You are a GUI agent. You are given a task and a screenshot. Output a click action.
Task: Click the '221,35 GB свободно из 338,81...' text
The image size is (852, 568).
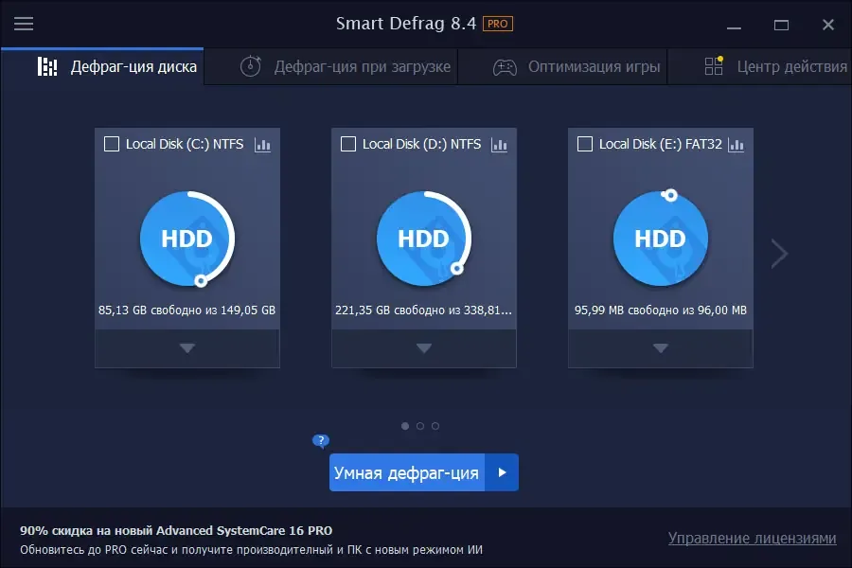(x=423, y=310)
